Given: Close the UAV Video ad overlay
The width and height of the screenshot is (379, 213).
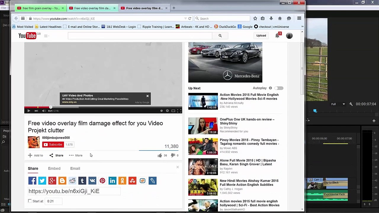Looking at the screenshot, I should pos(147,96).
